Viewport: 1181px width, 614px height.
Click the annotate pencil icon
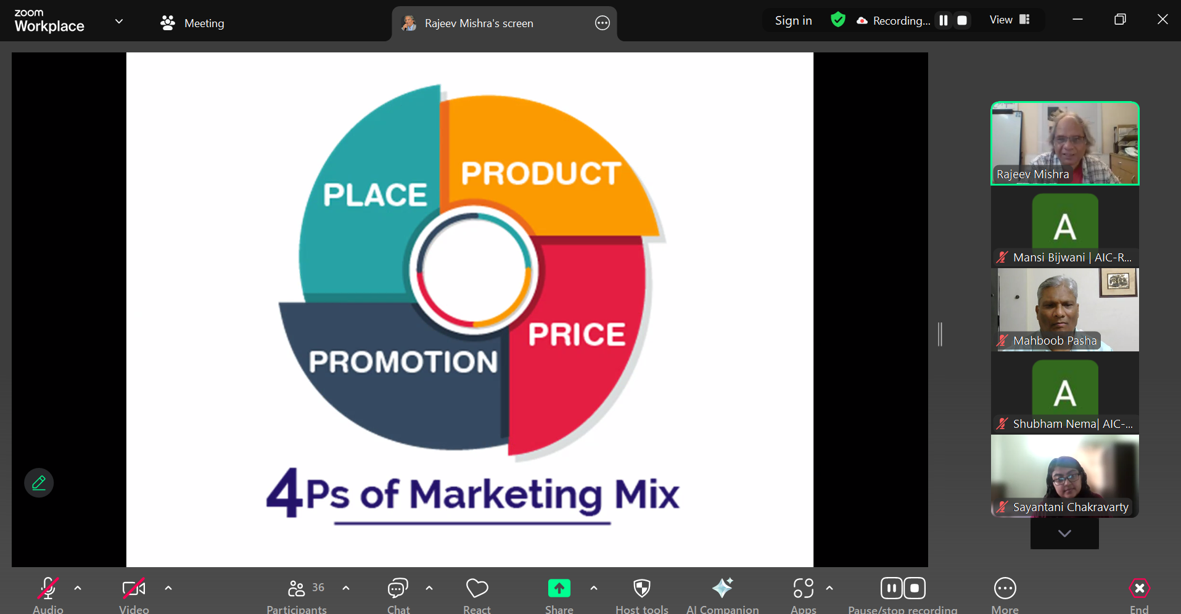click(x=39, y=483)
